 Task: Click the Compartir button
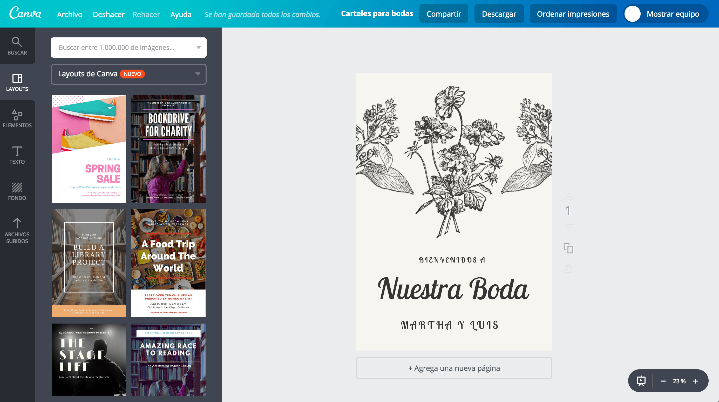(x=444, y=14)
